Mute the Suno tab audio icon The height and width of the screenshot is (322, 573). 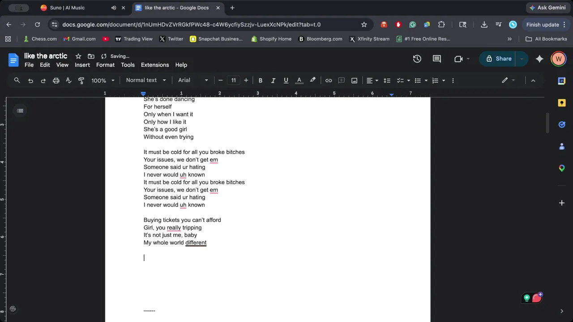(x=114, y=8)
